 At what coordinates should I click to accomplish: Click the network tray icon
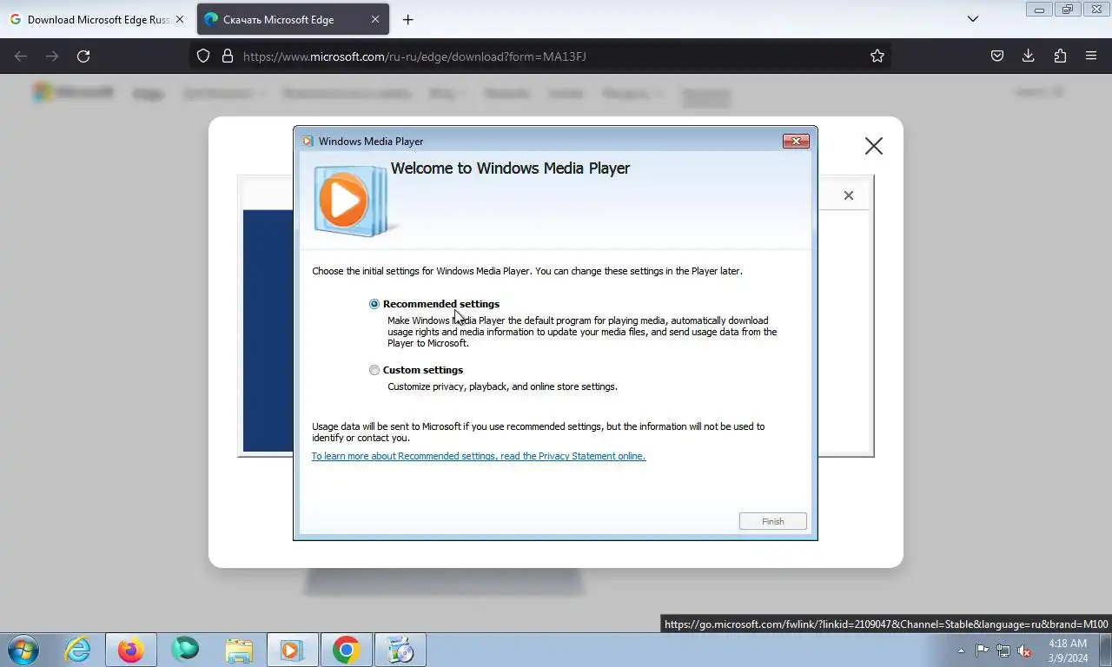(x=1003, y=650)
